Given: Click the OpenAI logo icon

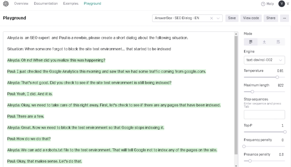Looking at the screenshot, I should 5,4.
